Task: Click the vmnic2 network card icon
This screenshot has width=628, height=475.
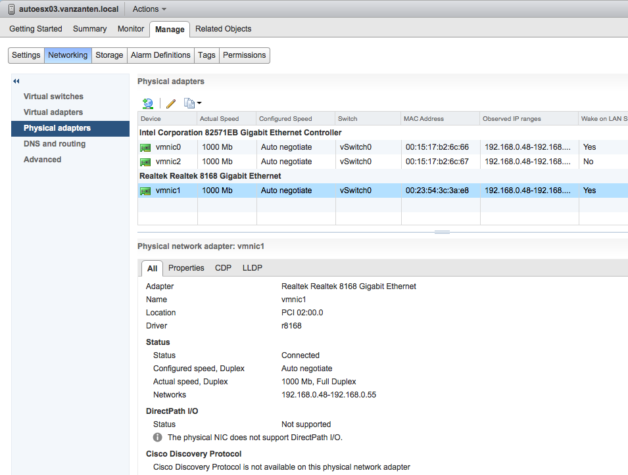Action: pos(145,162)
